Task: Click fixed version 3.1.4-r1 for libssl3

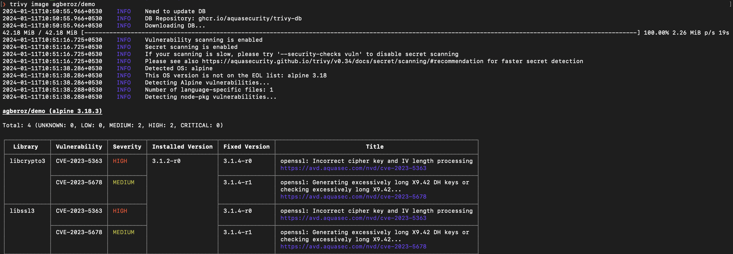Action: [237, 232]
